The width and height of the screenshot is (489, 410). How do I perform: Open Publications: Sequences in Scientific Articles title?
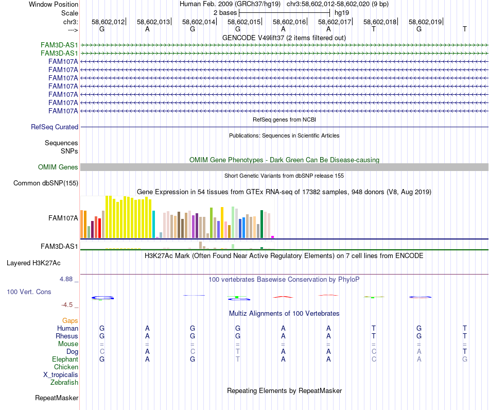(284, 135)
